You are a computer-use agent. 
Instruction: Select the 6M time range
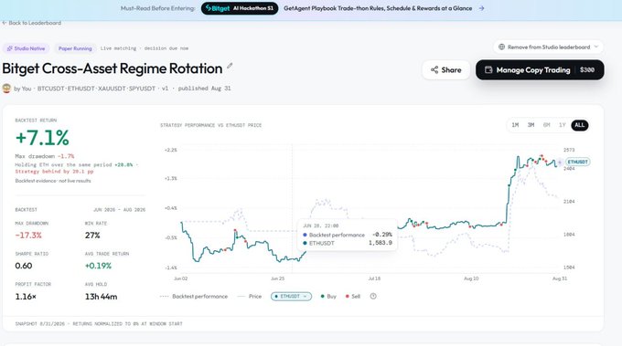[546, 125]
